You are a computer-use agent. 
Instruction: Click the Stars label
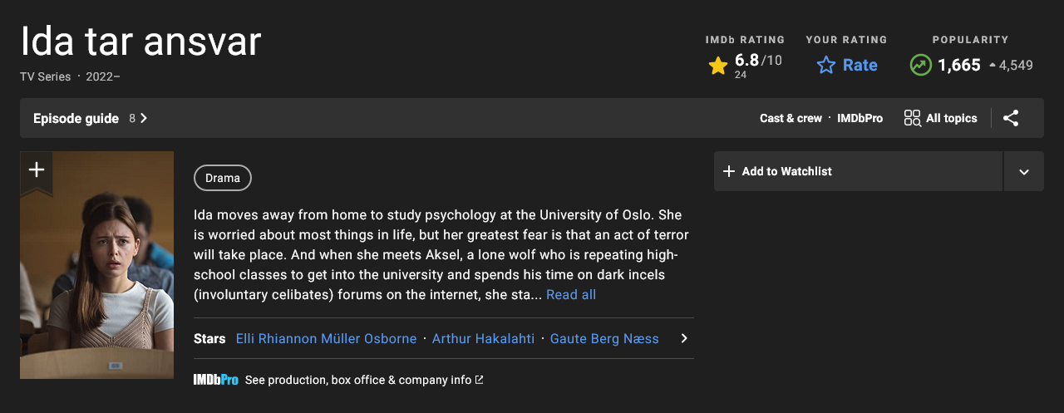pyautogui.click(x=209, y=338)
